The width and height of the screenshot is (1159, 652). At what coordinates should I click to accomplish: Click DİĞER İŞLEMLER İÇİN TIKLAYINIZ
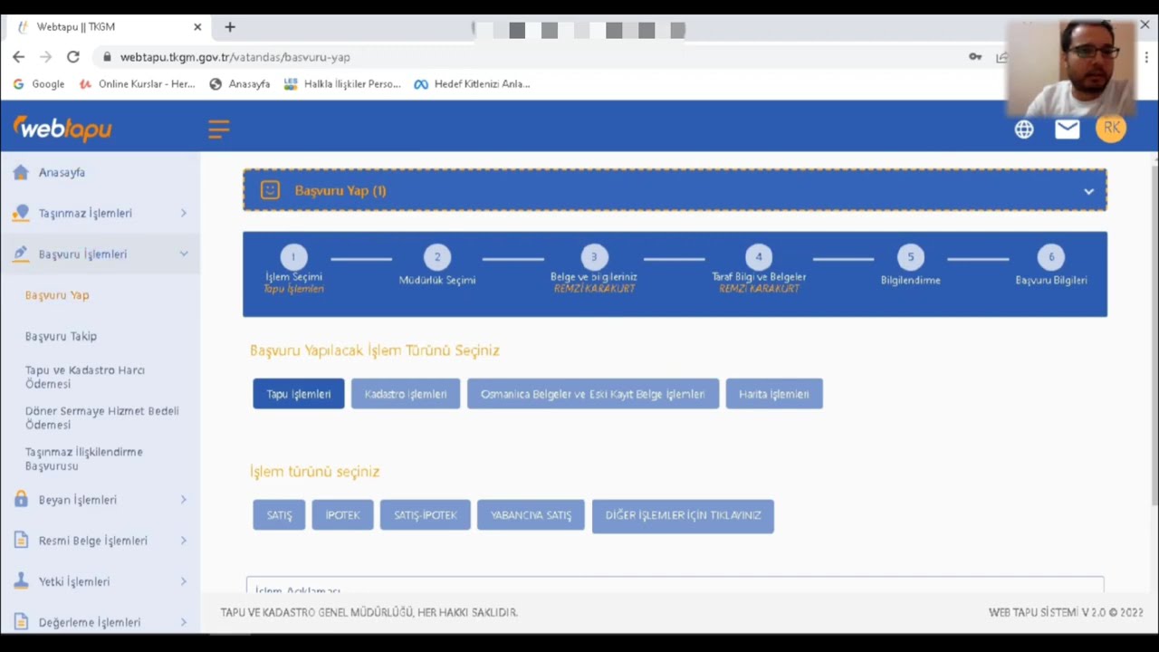[683, 515]
